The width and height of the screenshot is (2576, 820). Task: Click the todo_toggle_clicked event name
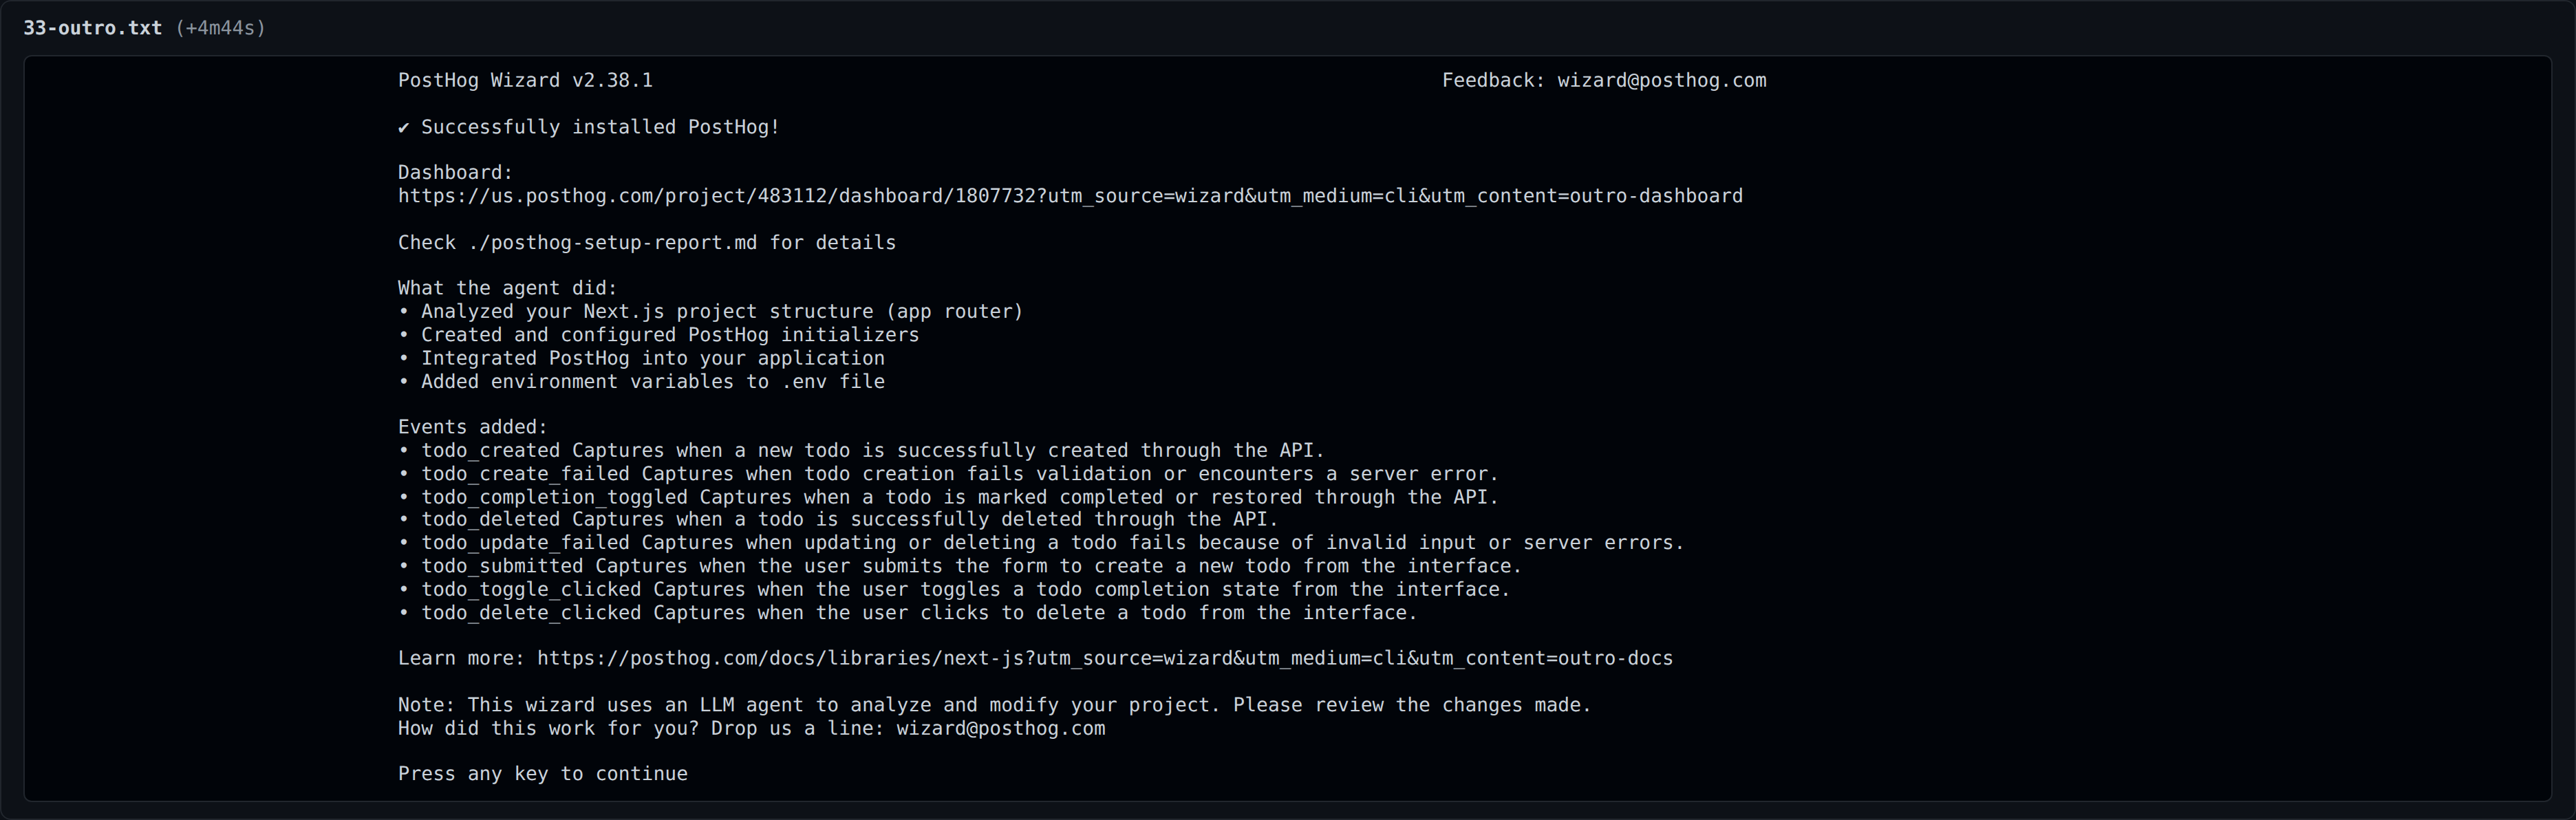coord(531,590)
